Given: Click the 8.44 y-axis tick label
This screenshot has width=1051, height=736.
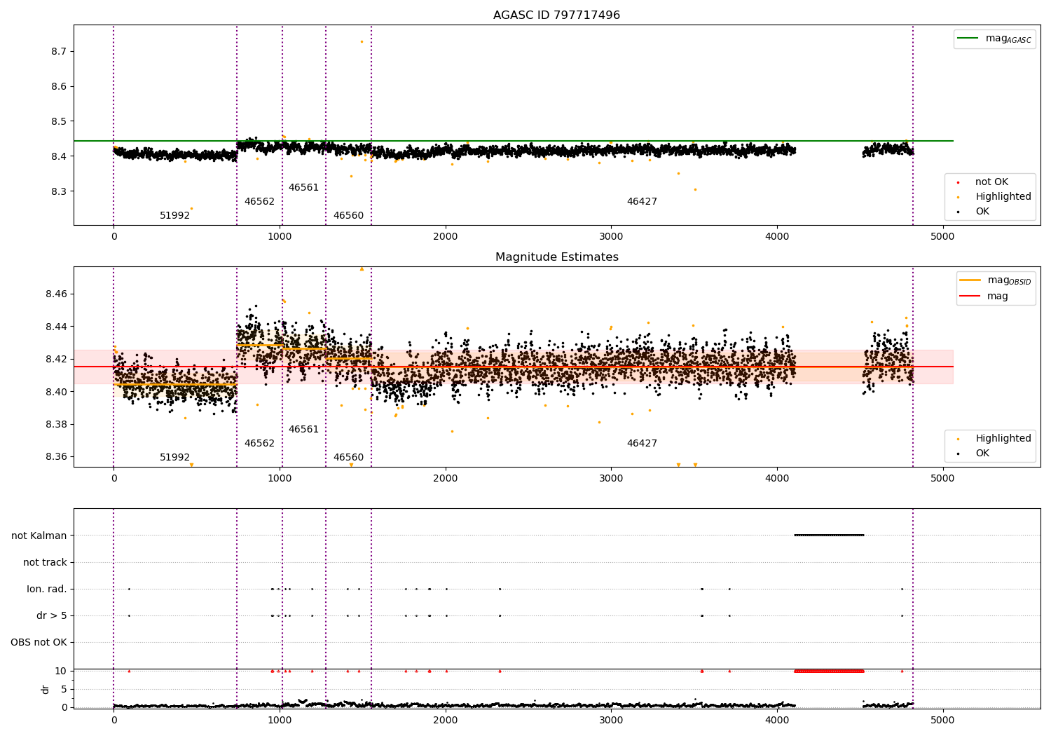Looking at the screenshot, I should pos(56,327).
